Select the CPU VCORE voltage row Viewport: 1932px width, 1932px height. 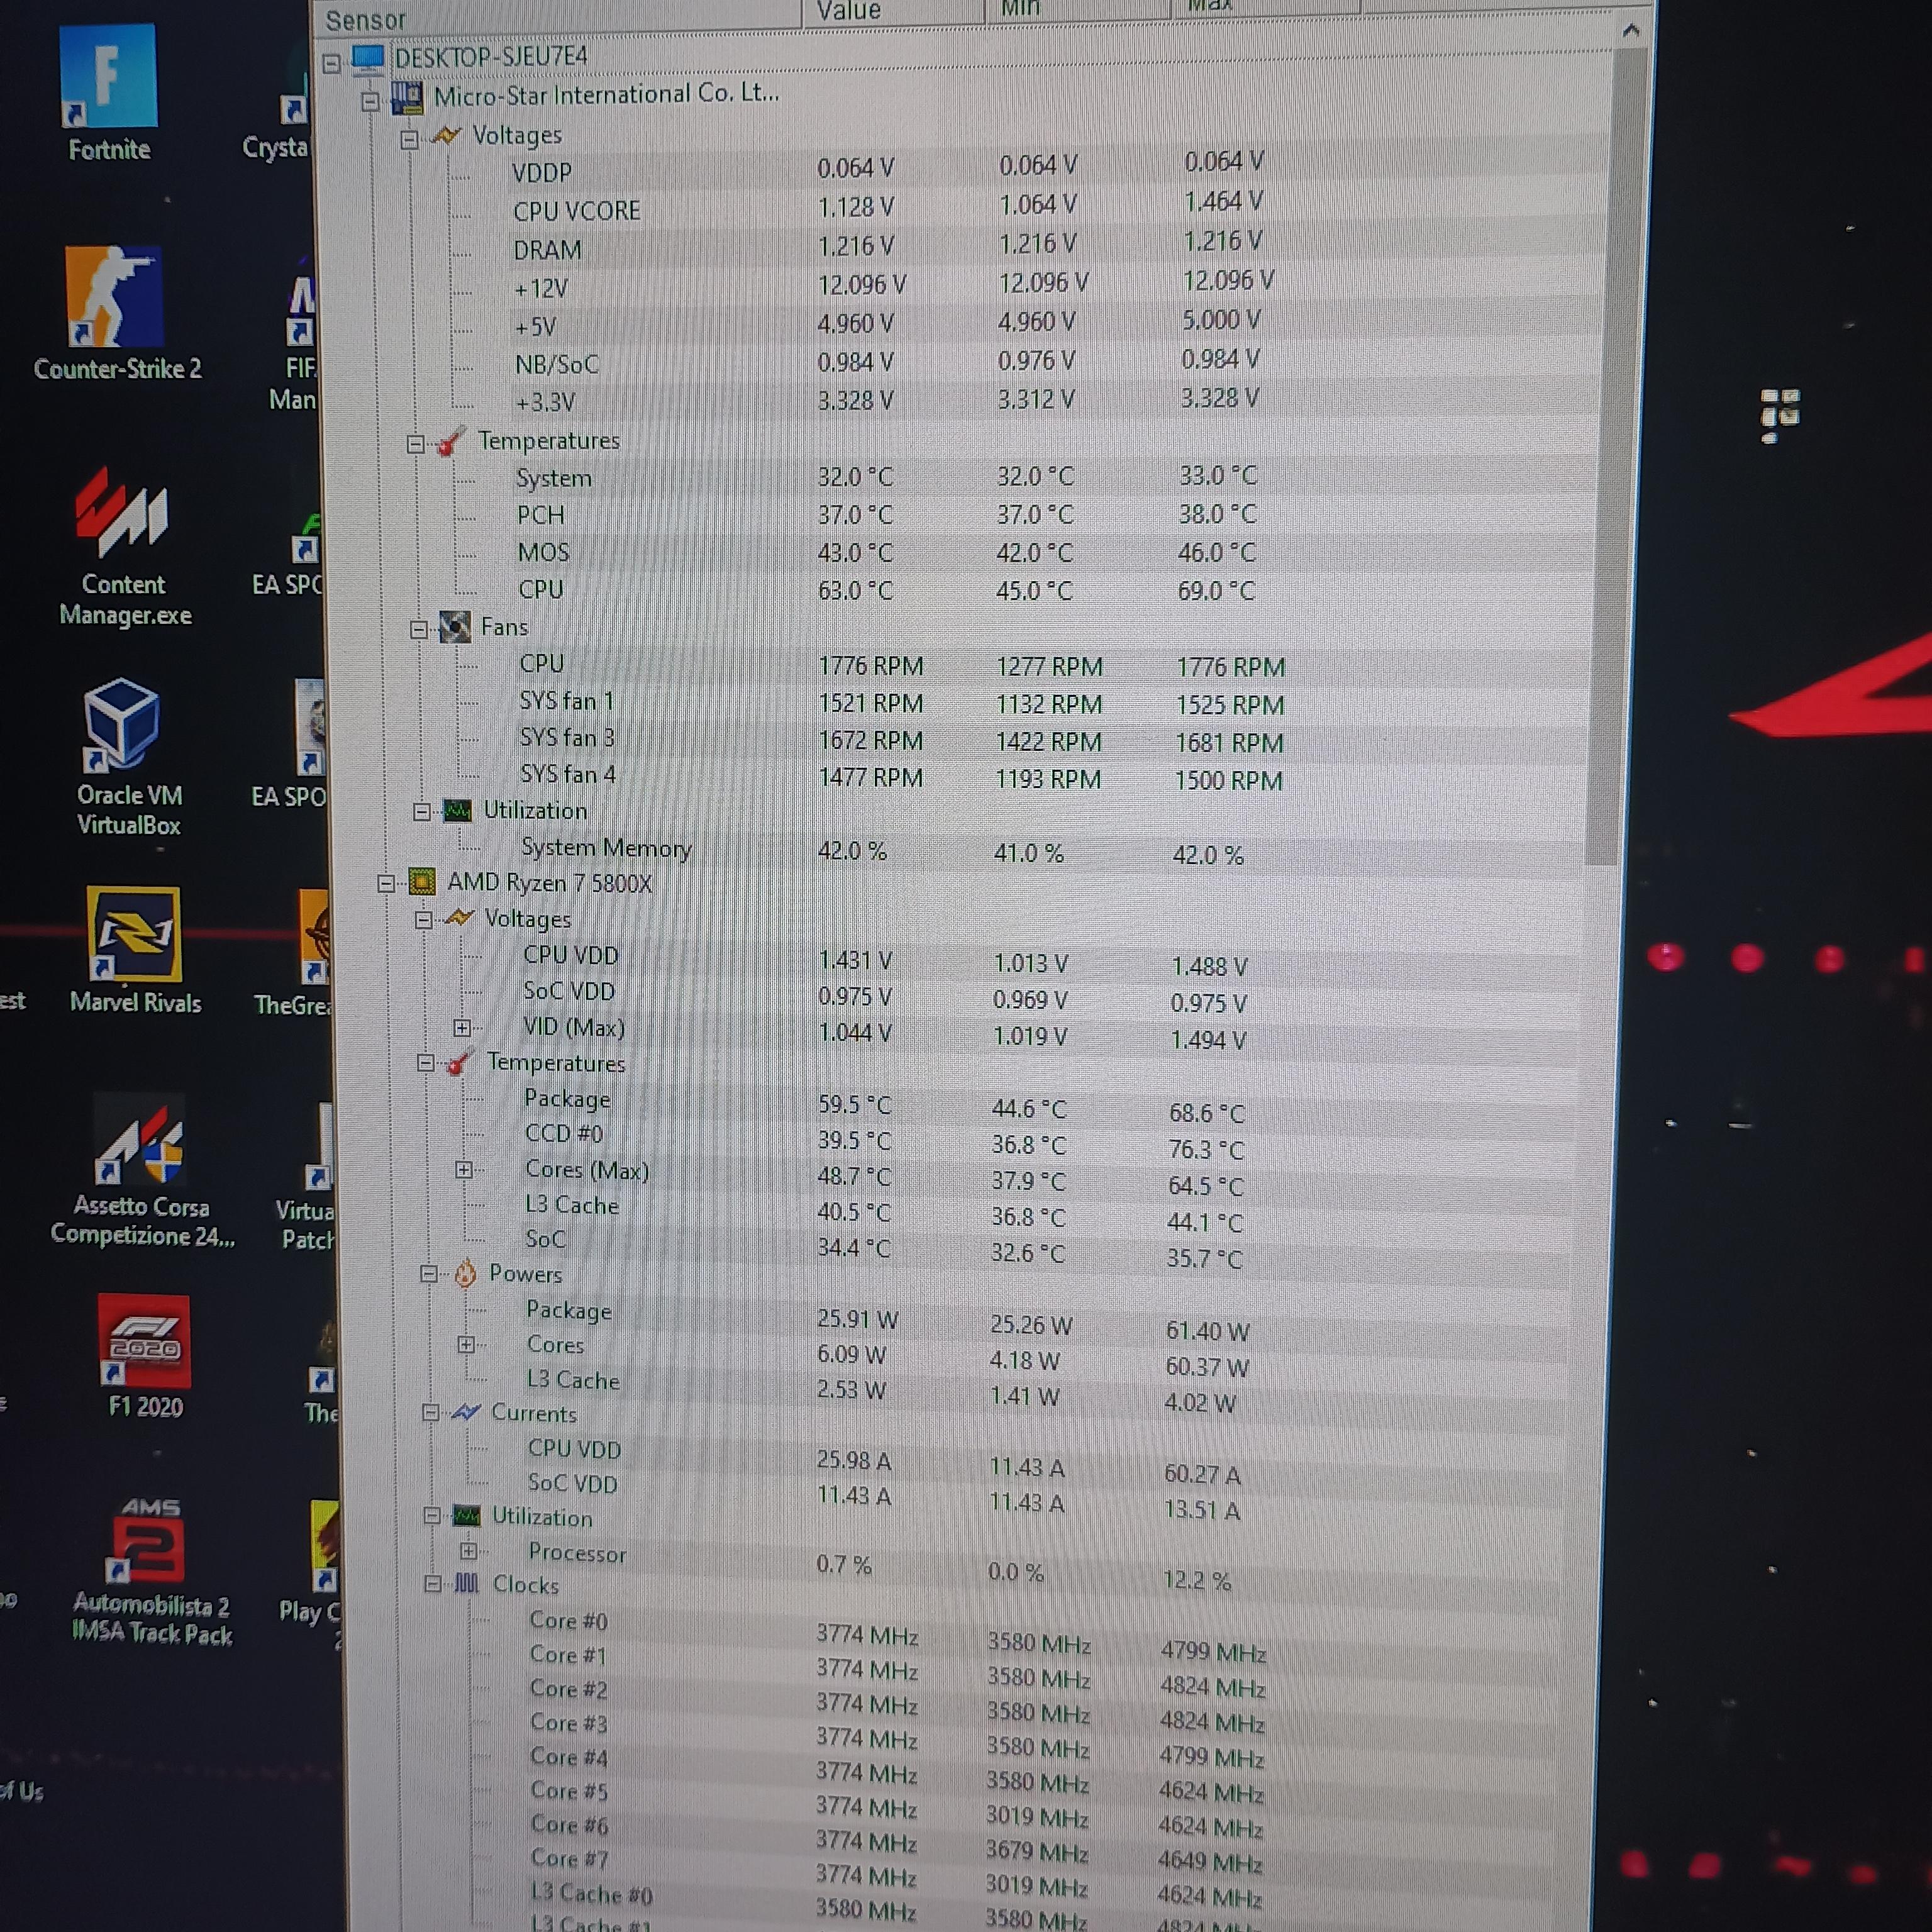coord(576,211)
